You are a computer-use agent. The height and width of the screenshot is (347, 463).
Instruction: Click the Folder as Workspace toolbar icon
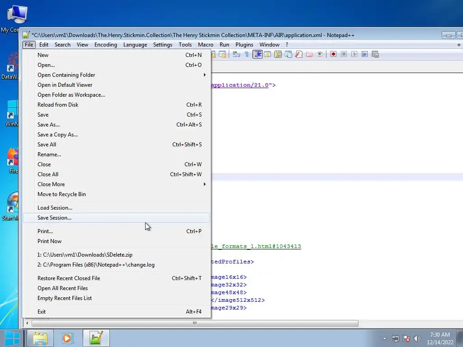309,54
